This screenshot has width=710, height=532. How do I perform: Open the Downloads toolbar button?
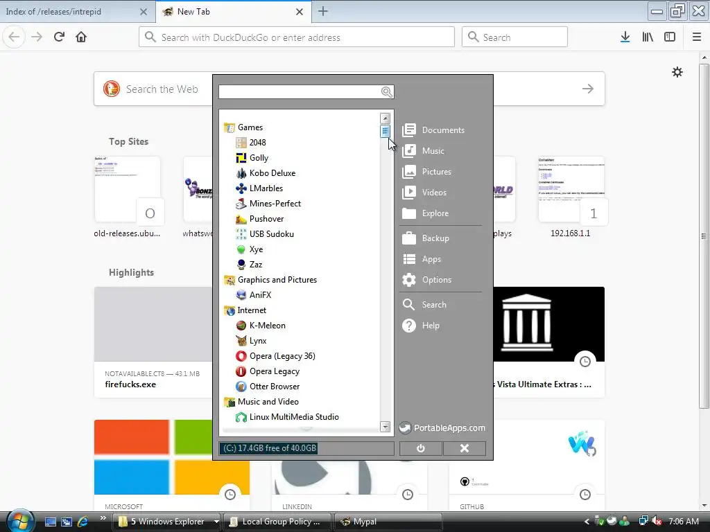[625, 37]
